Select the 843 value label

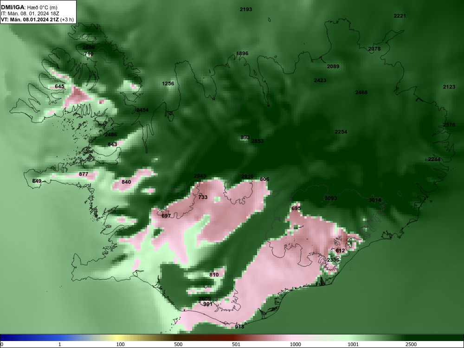[112, 144]
